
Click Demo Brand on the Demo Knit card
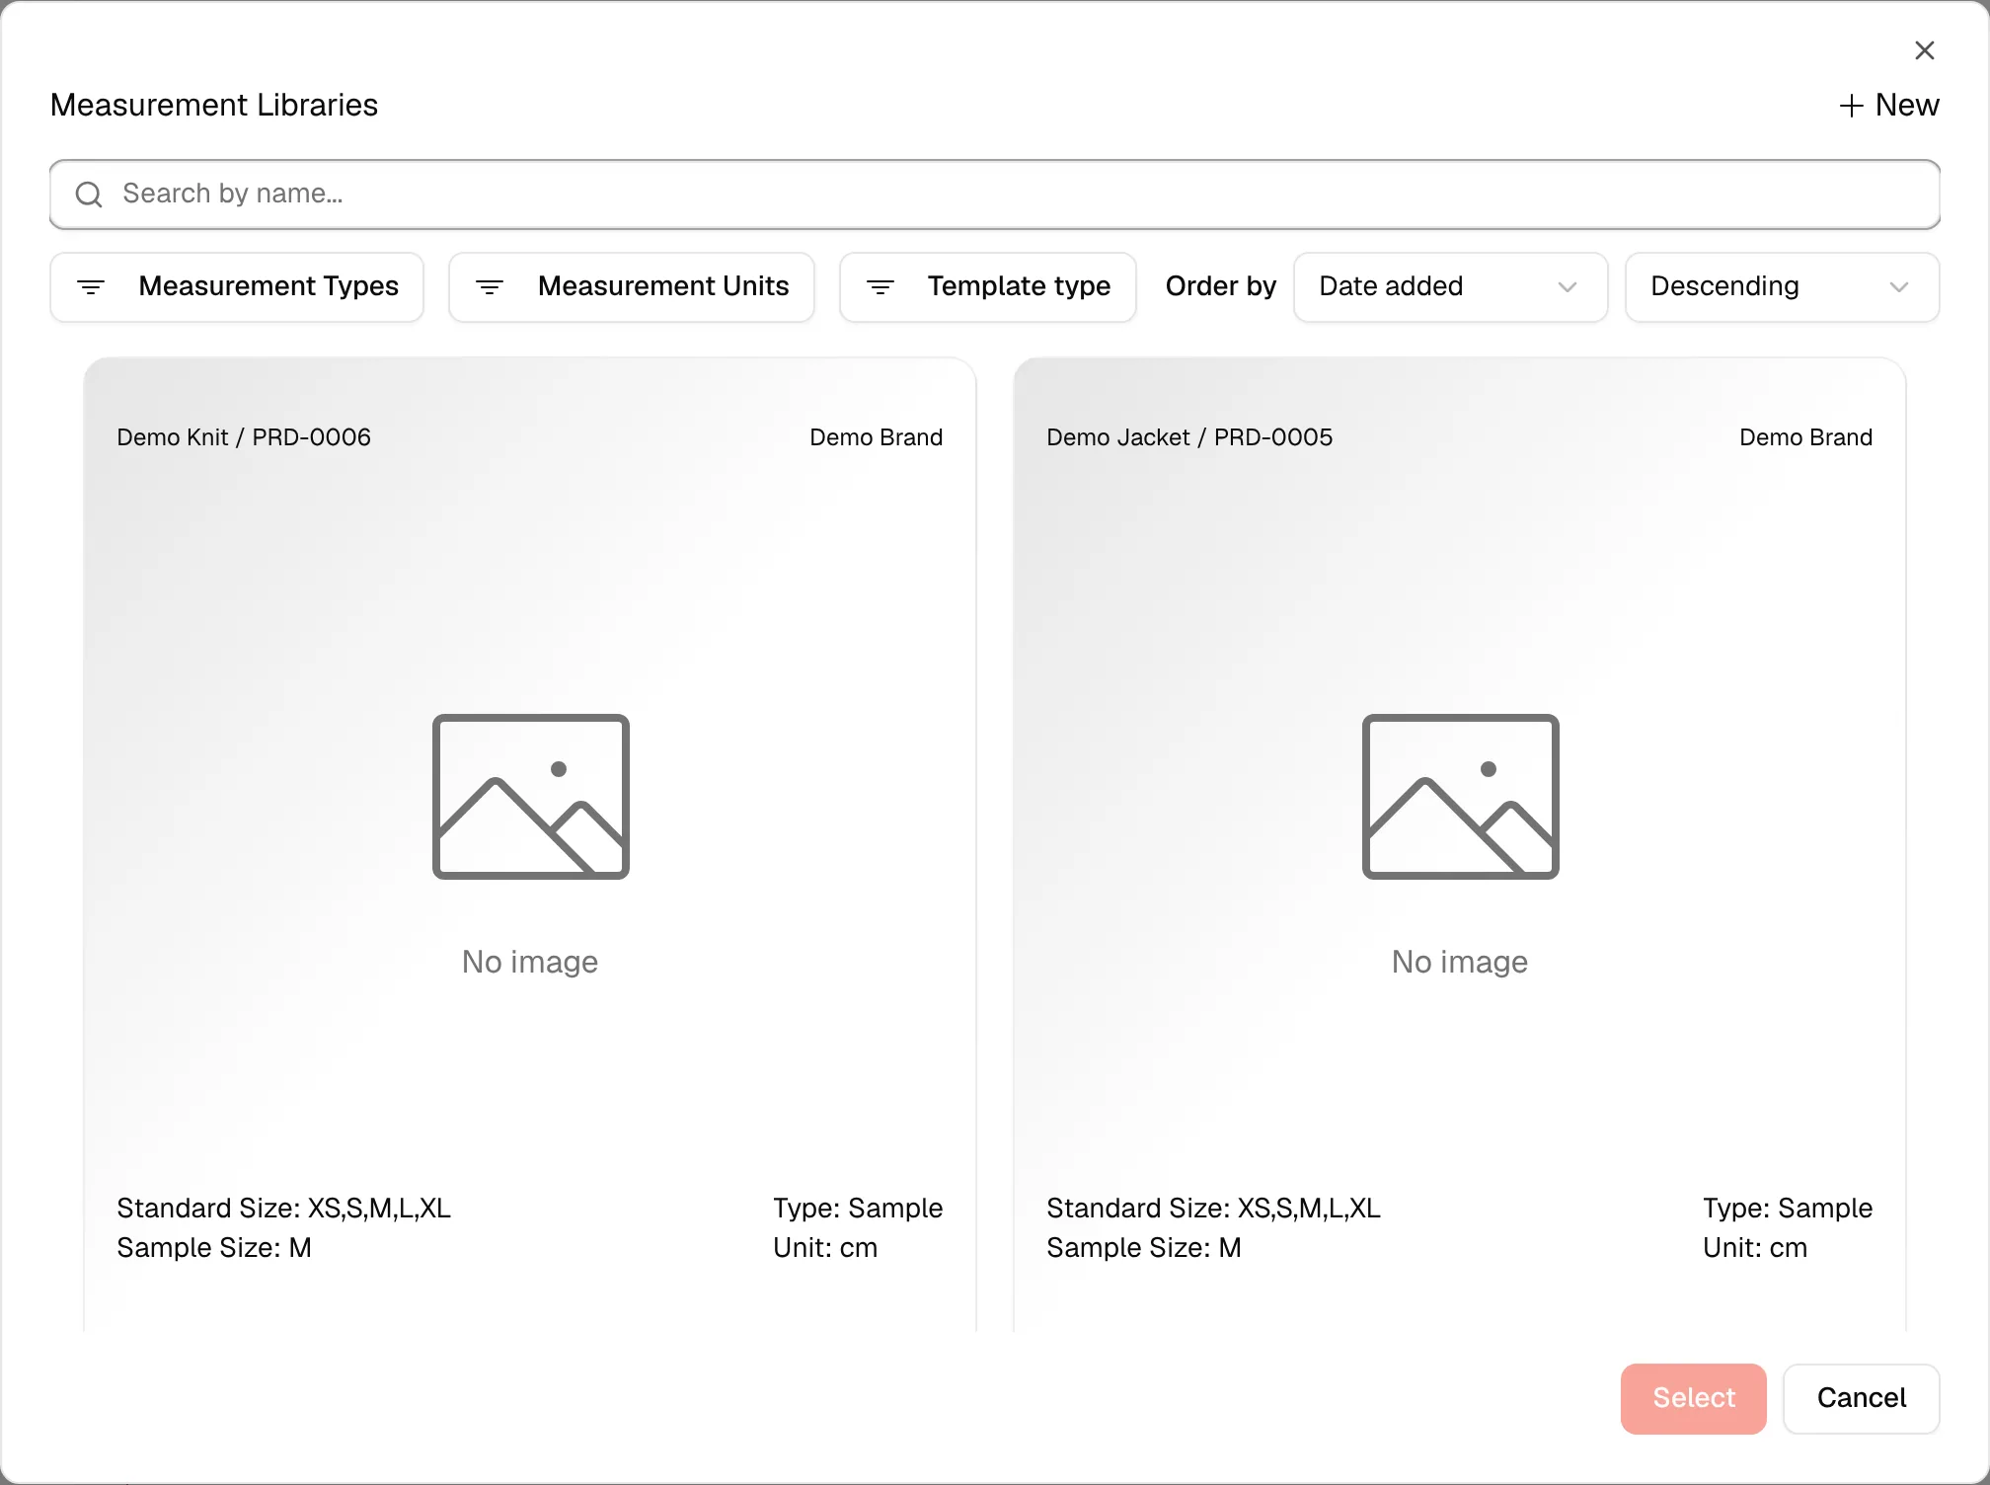pyautogui.click(x=877, y=437)
